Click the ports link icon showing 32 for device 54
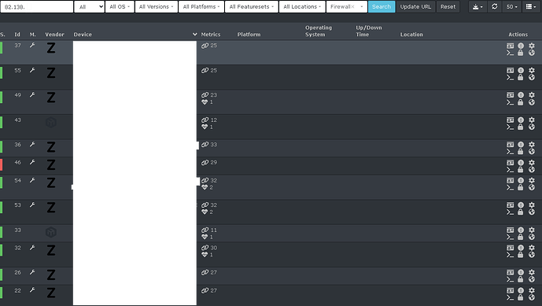The image size is (542, 306). pos(205,180)
